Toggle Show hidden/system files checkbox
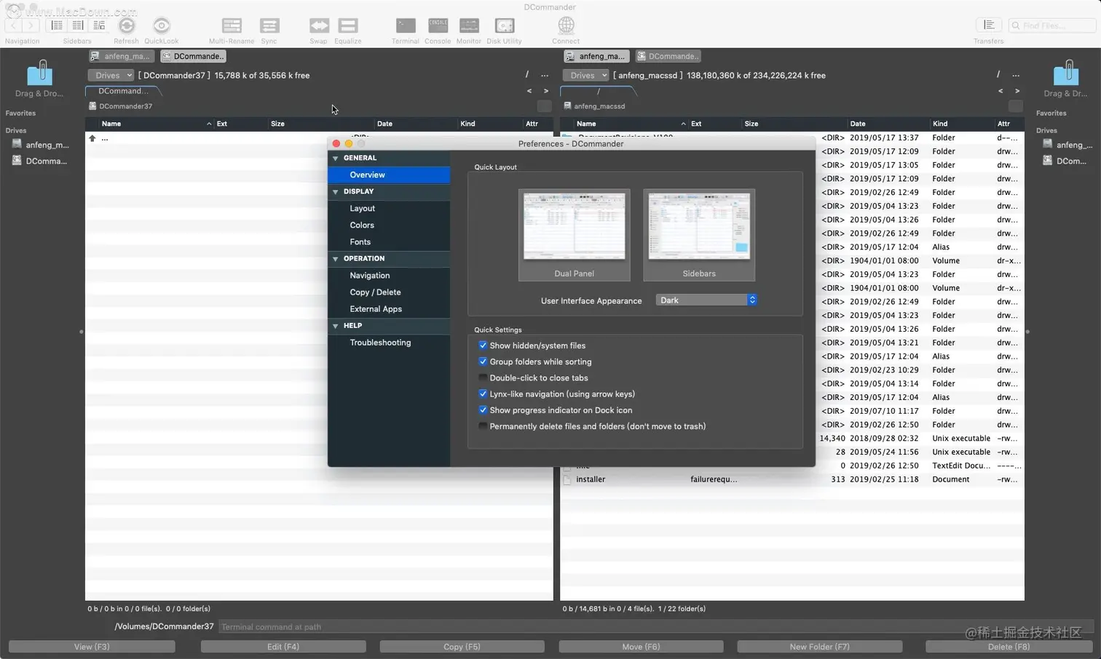 [483, 346]
